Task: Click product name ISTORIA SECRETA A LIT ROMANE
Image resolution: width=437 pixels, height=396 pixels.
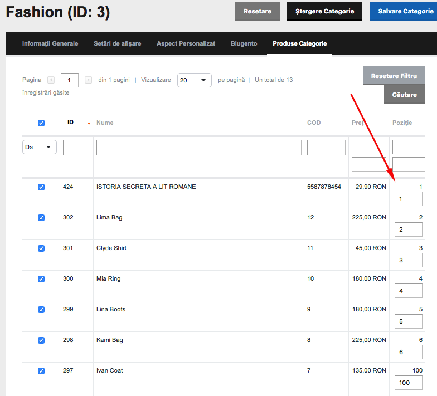Action: tap(146, 187)
